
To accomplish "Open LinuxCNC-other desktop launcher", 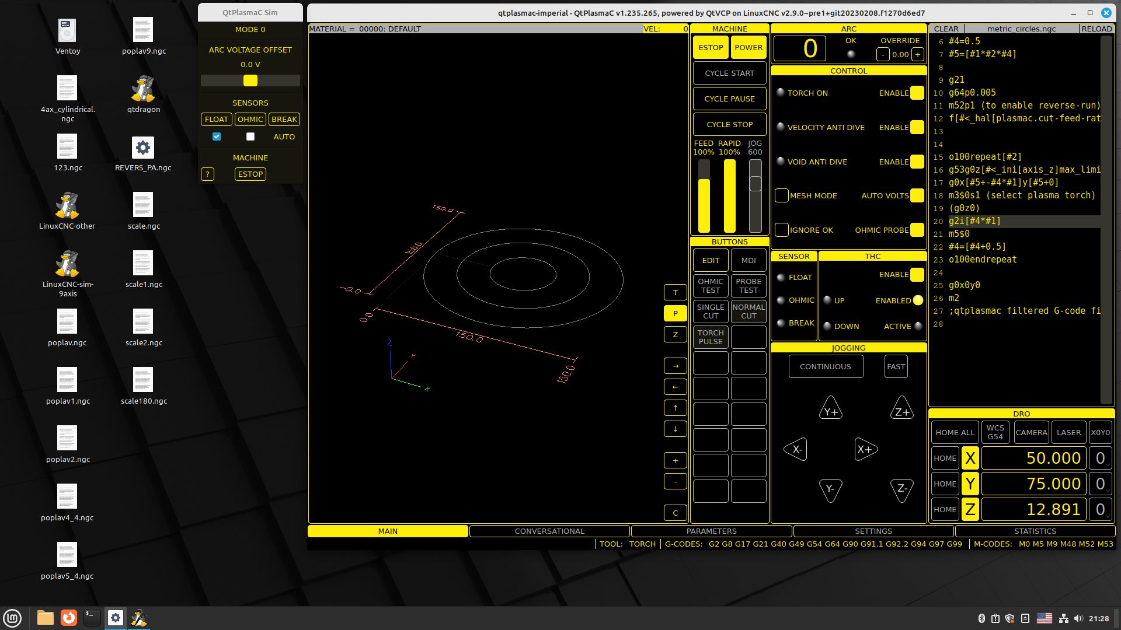I will coord(67,211).
